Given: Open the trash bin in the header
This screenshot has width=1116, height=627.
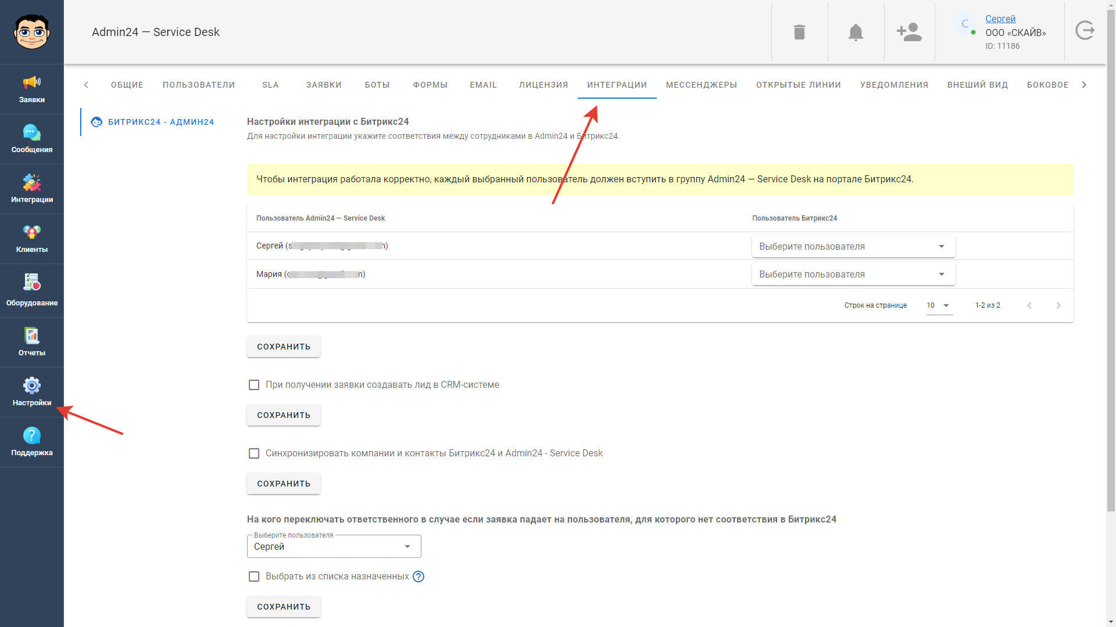Looking at the screenshot, I should point(799,32).
